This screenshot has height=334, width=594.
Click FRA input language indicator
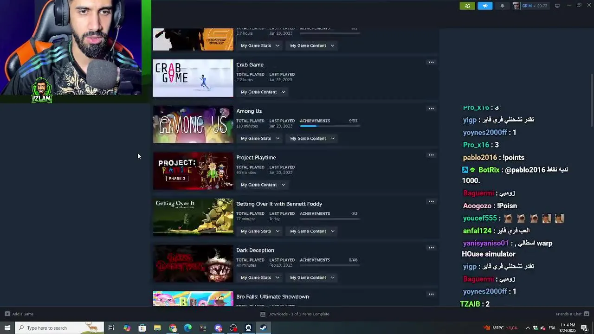(552, 328)
